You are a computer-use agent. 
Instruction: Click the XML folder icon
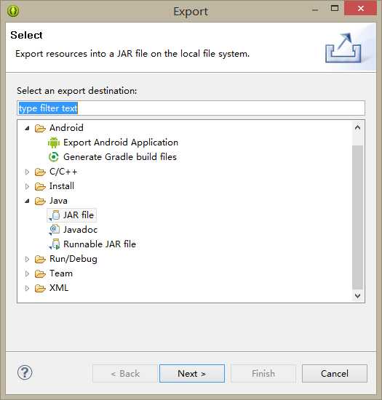point(40,288)
